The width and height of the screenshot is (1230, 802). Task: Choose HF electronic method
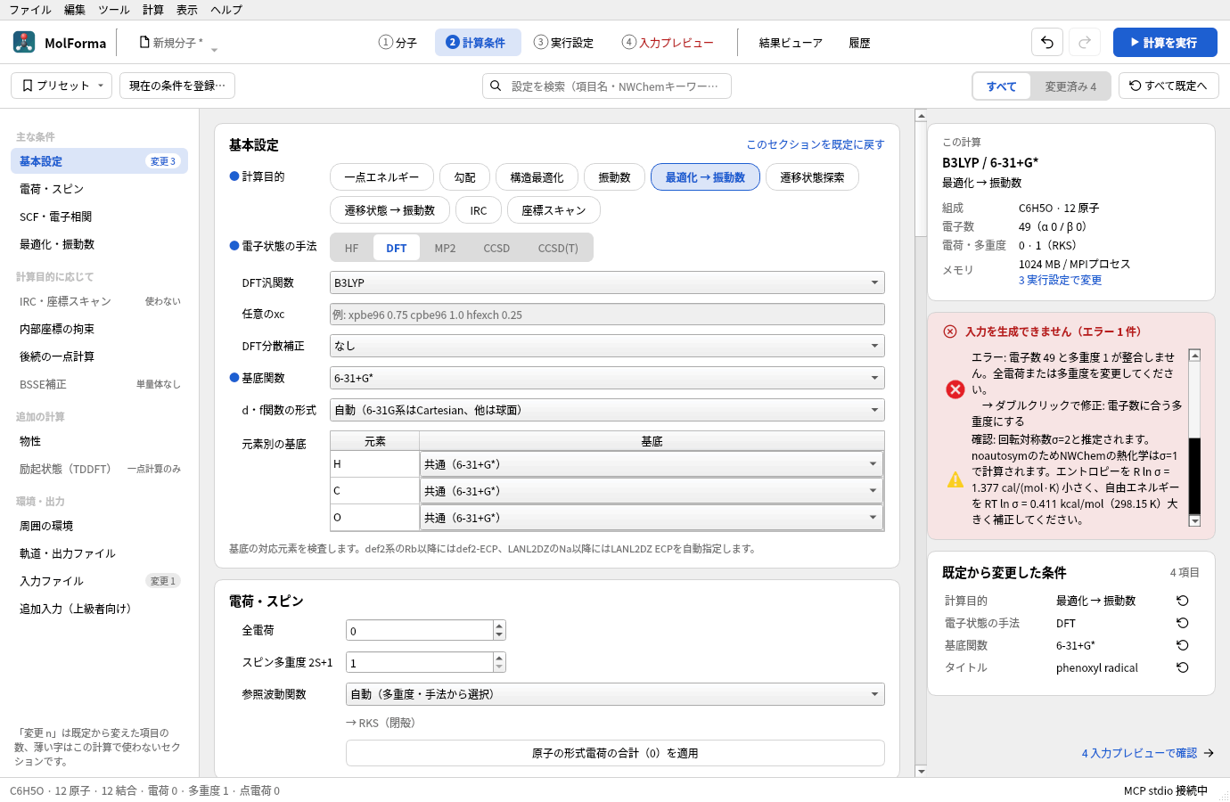point(352,248)
